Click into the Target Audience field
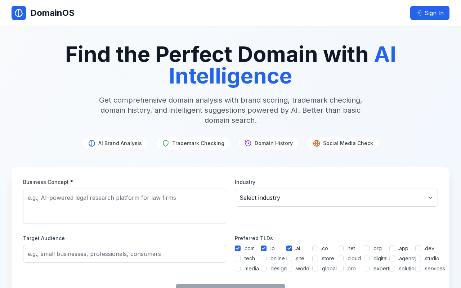 pyautogui.click(x=125, y=254)
